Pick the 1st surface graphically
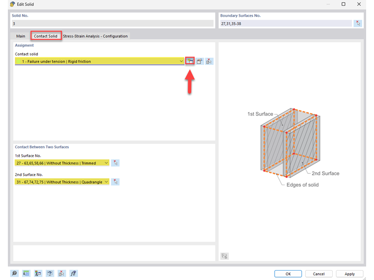This screenshot has height=280, width=374. [x=116, y=163]
